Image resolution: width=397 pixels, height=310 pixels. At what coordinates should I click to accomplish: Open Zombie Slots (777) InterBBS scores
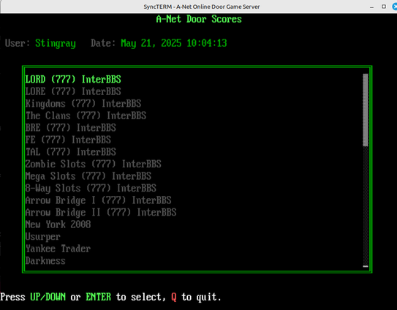point(94,164)
